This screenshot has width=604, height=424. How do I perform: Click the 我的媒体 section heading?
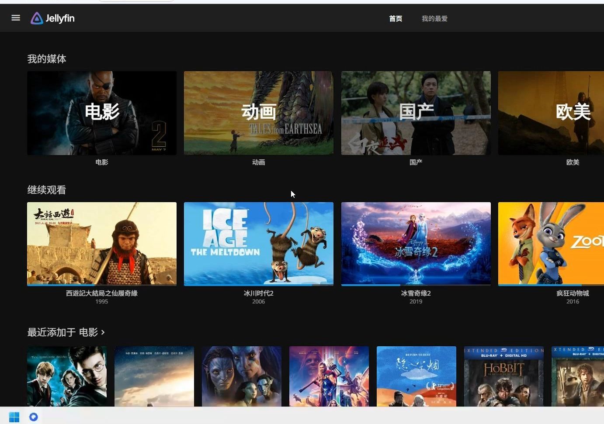(47, 59)
